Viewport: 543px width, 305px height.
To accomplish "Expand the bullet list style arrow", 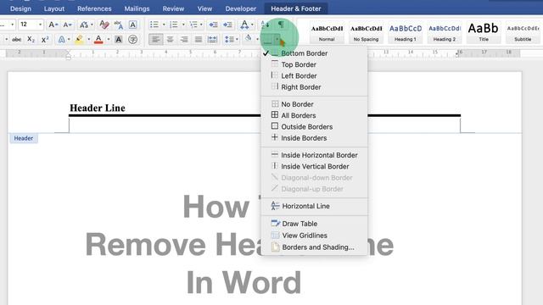I will point(164,25).
